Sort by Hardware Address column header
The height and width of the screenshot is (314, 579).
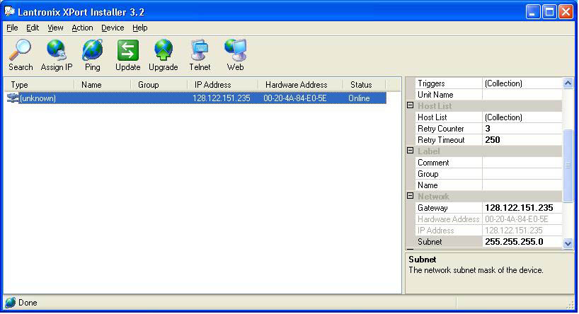click(301, 85)
